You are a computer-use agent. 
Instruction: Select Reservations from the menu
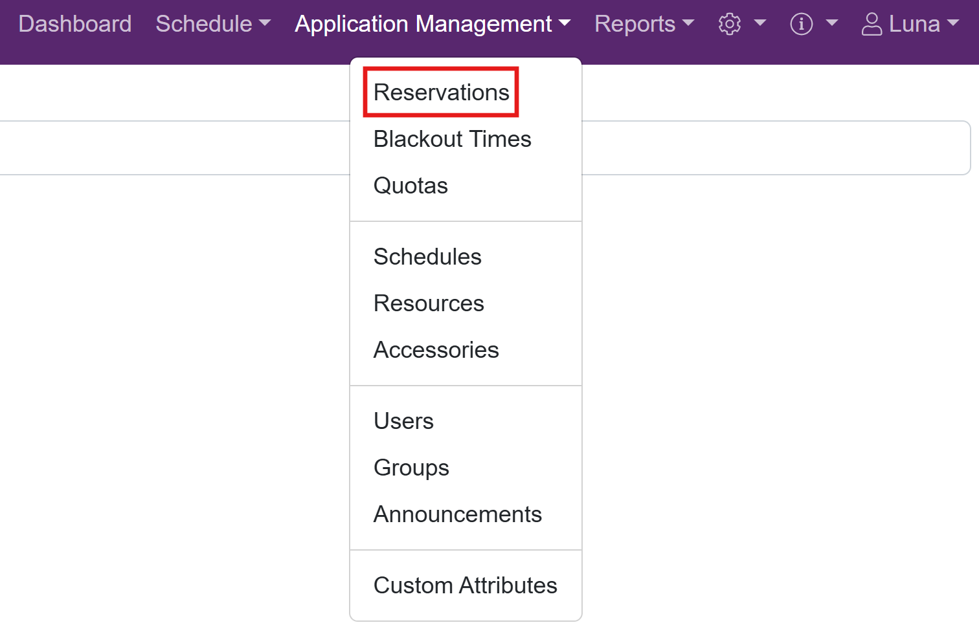coord(441,93)
